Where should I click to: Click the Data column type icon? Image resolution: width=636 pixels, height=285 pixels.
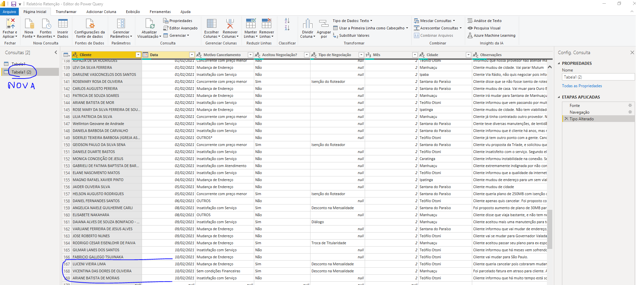click(145, 55)
